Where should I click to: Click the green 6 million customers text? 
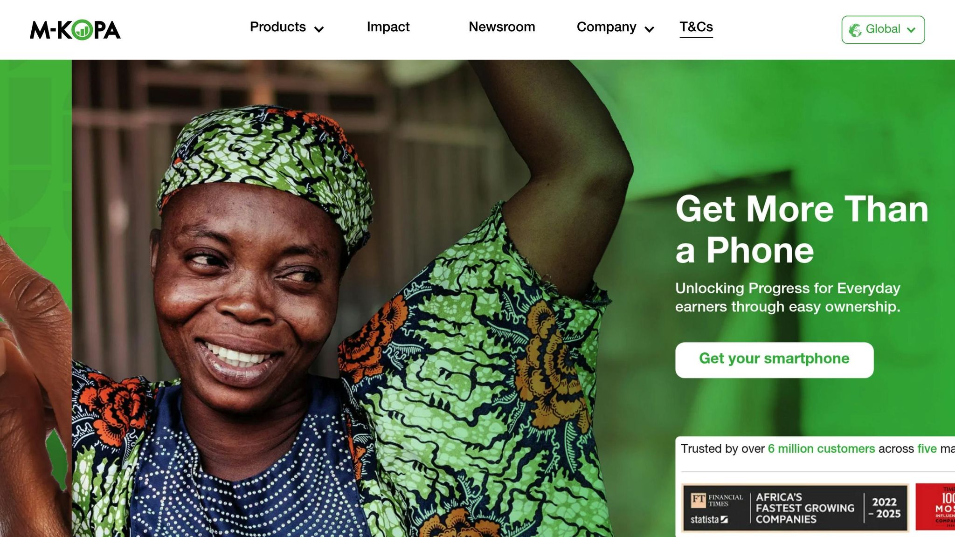click(x=821, y=448)
